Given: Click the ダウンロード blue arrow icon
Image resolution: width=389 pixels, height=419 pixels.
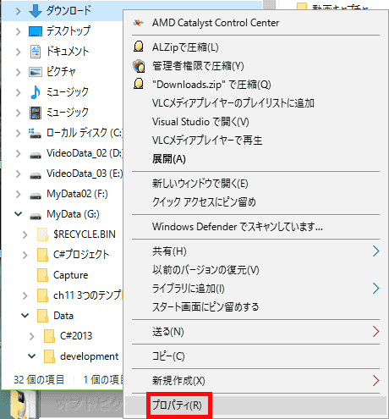Looking at the screenshot, I should 36,11.
